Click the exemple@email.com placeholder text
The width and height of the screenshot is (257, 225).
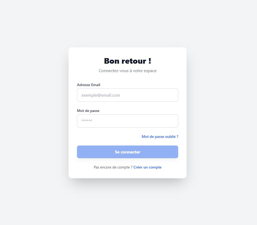[101, 95]
